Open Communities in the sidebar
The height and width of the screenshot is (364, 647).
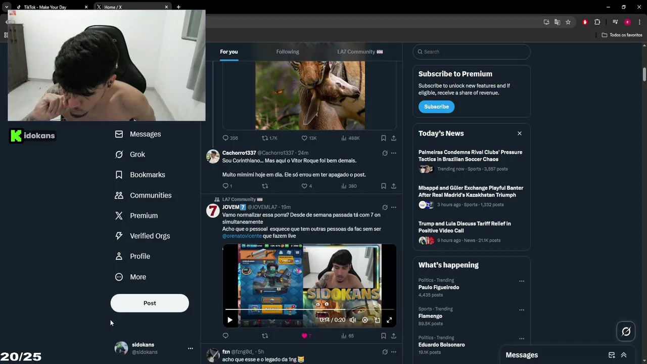[143, 195]
